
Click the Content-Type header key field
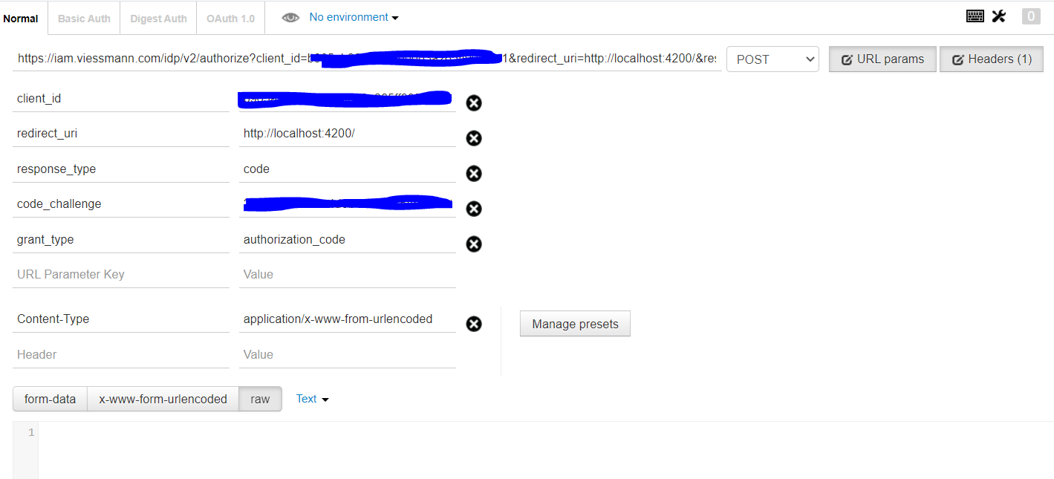pos(121,319)
